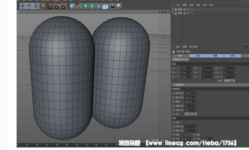Click the rotation segments field value 36
249x150 pixels.
(x=190, y=110)
